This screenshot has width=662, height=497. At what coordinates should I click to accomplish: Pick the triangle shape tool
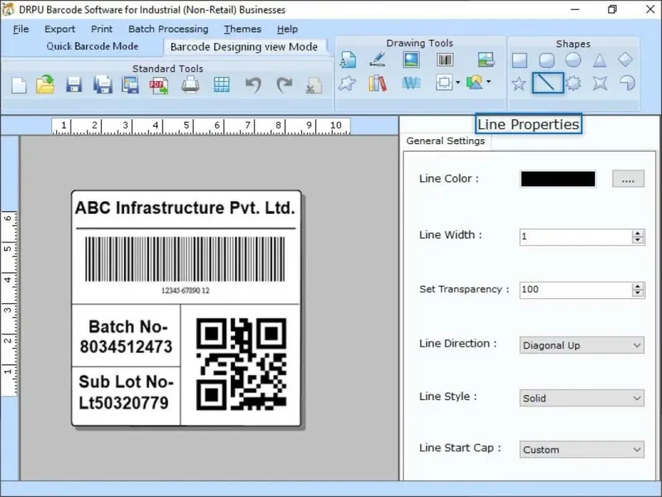click(x=599, y=60)
